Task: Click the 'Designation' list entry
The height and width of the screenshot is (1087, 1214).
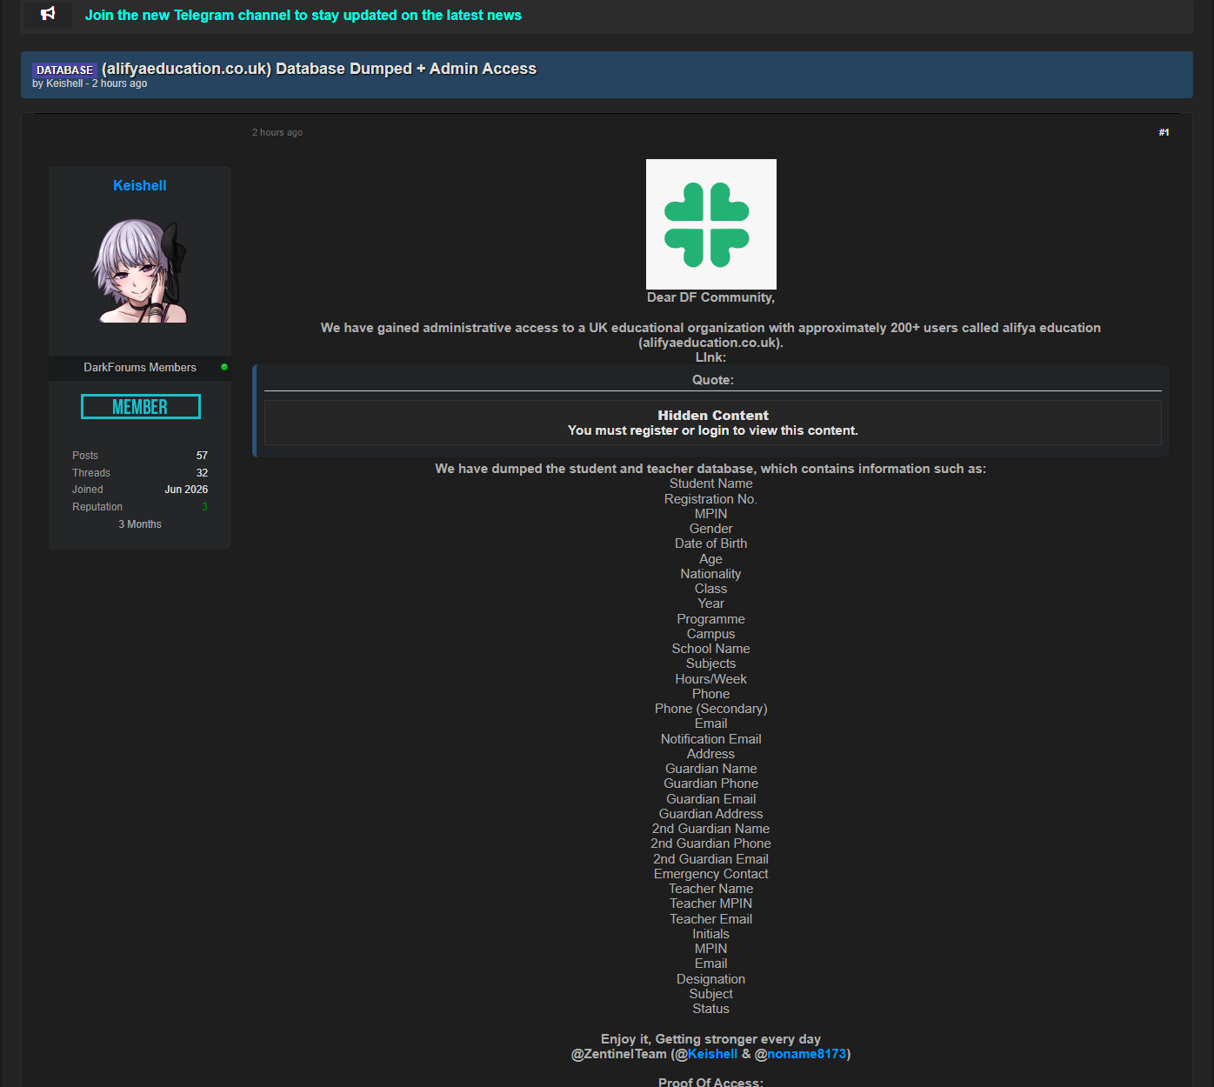Action: coord(711,979)
